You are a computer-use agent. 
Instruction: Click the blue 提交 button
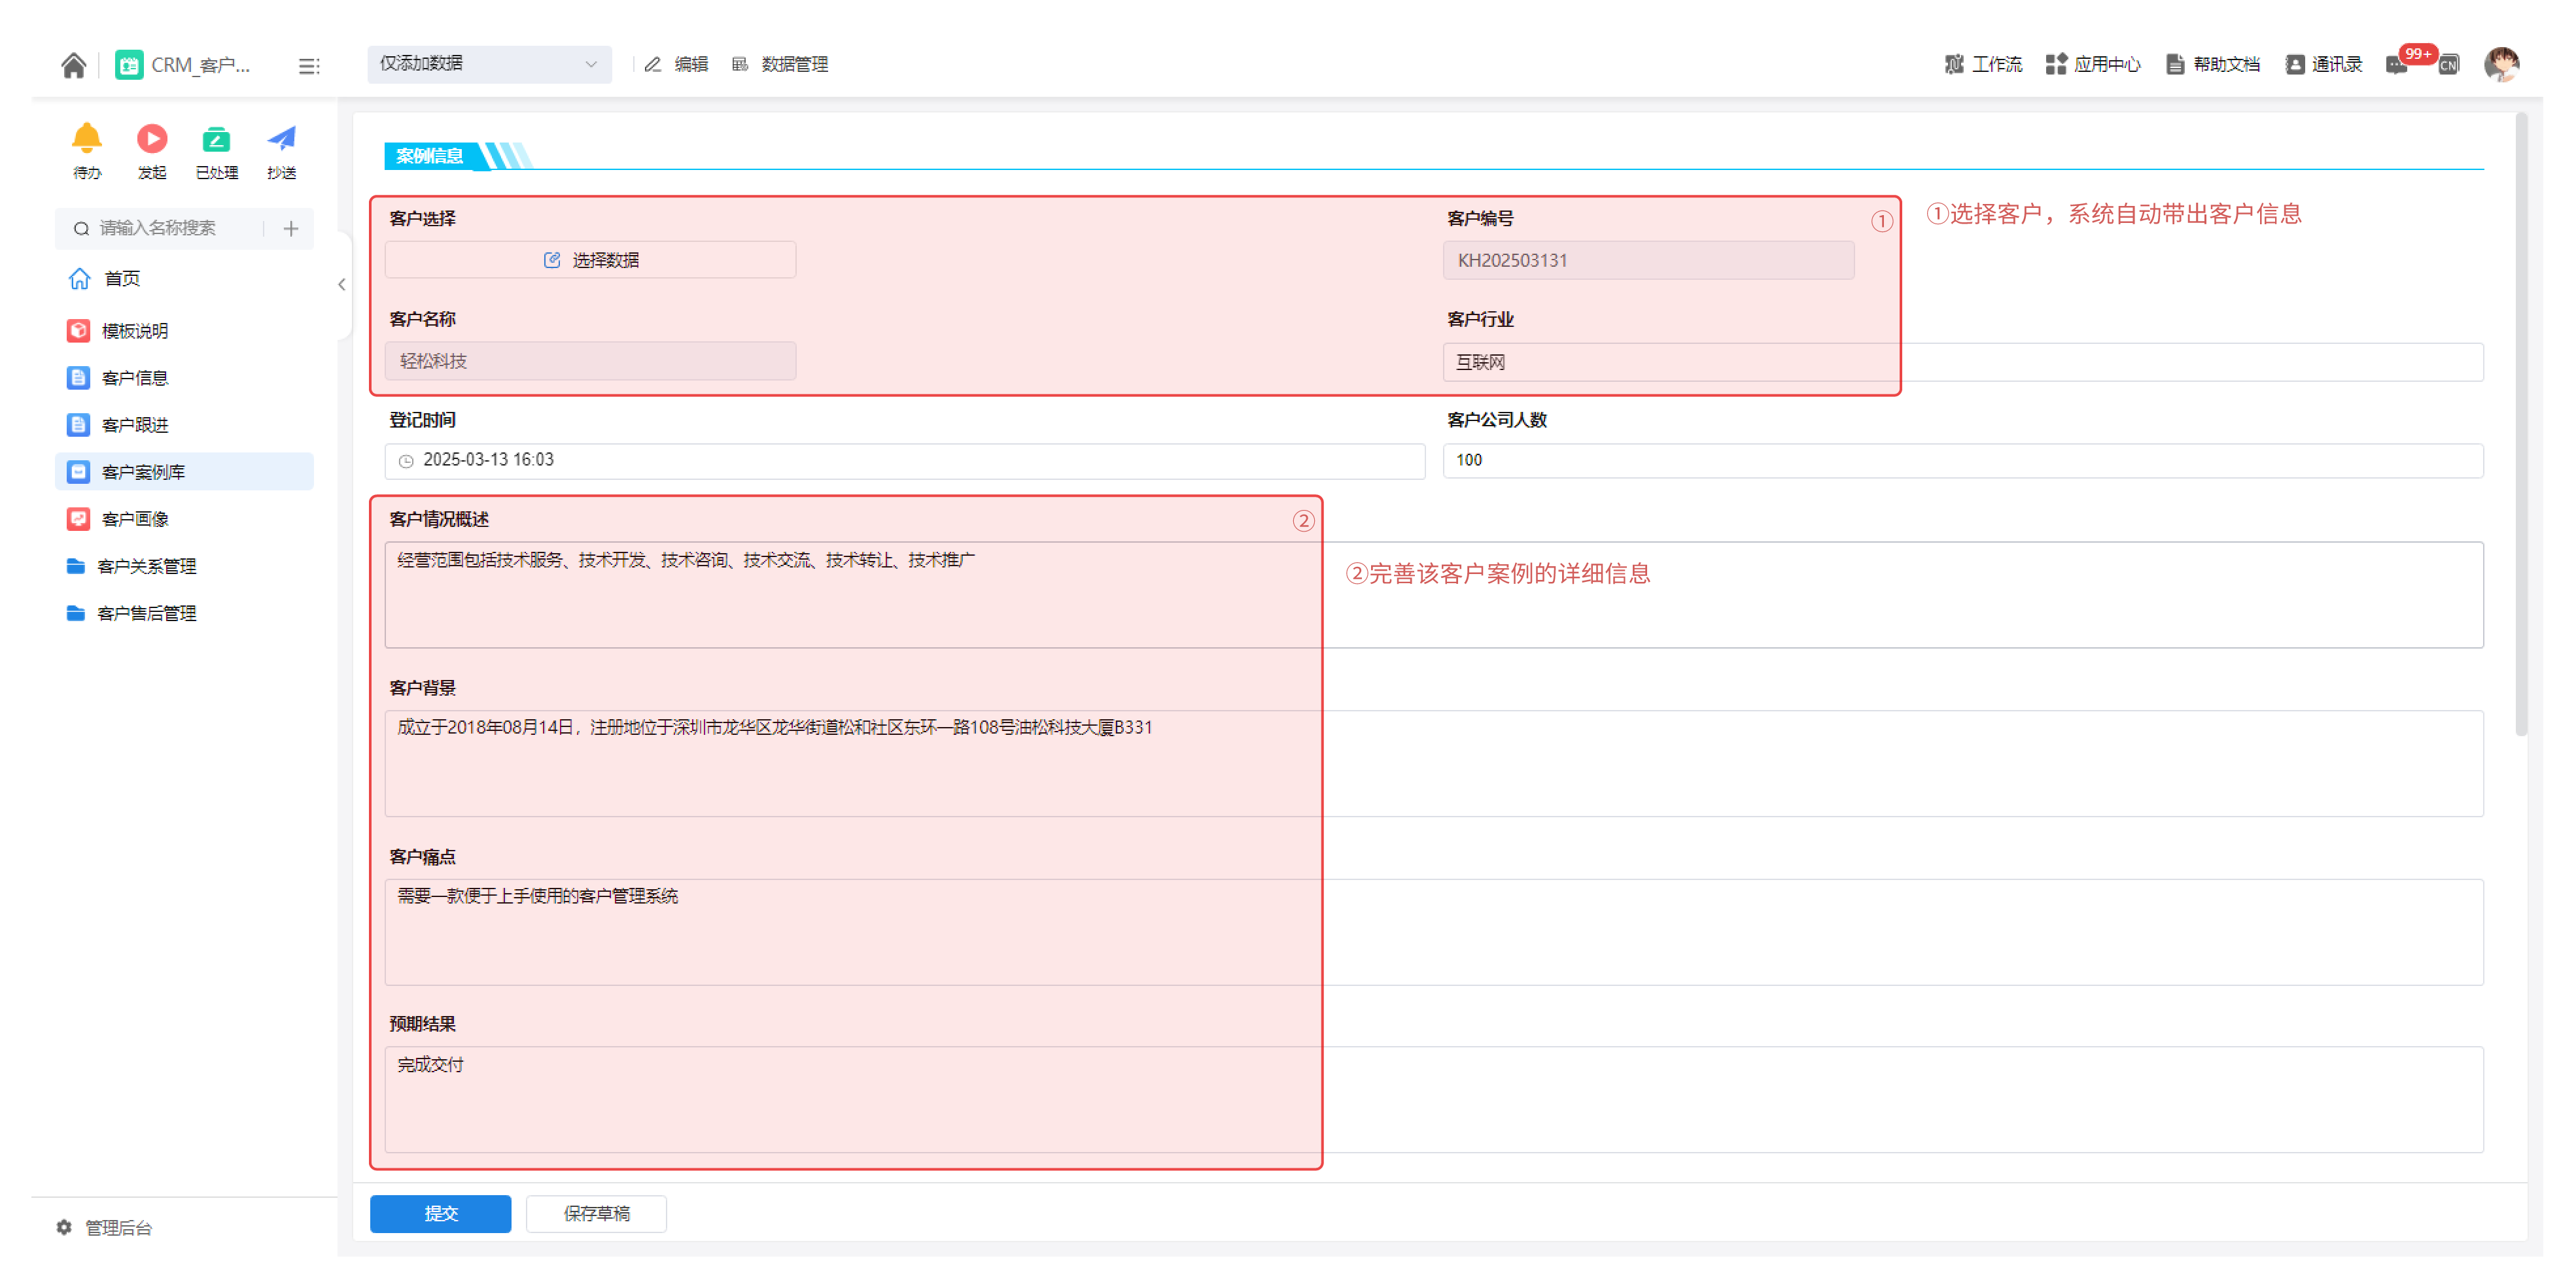(440, 1213)
